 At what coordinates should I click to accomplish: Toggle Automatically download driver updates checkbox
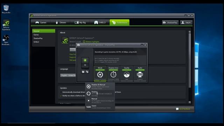[61, 92]
